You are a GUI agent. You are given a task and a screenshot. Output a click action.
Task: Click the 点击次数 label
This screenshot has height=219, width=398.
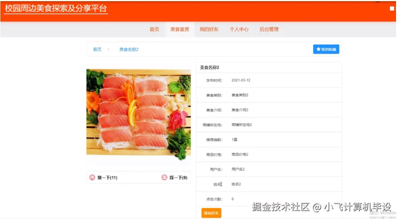click(214, 199)
